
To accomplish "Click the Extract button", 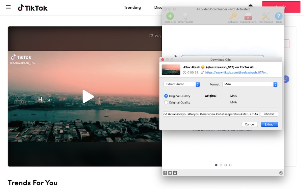I will point(270,124).
